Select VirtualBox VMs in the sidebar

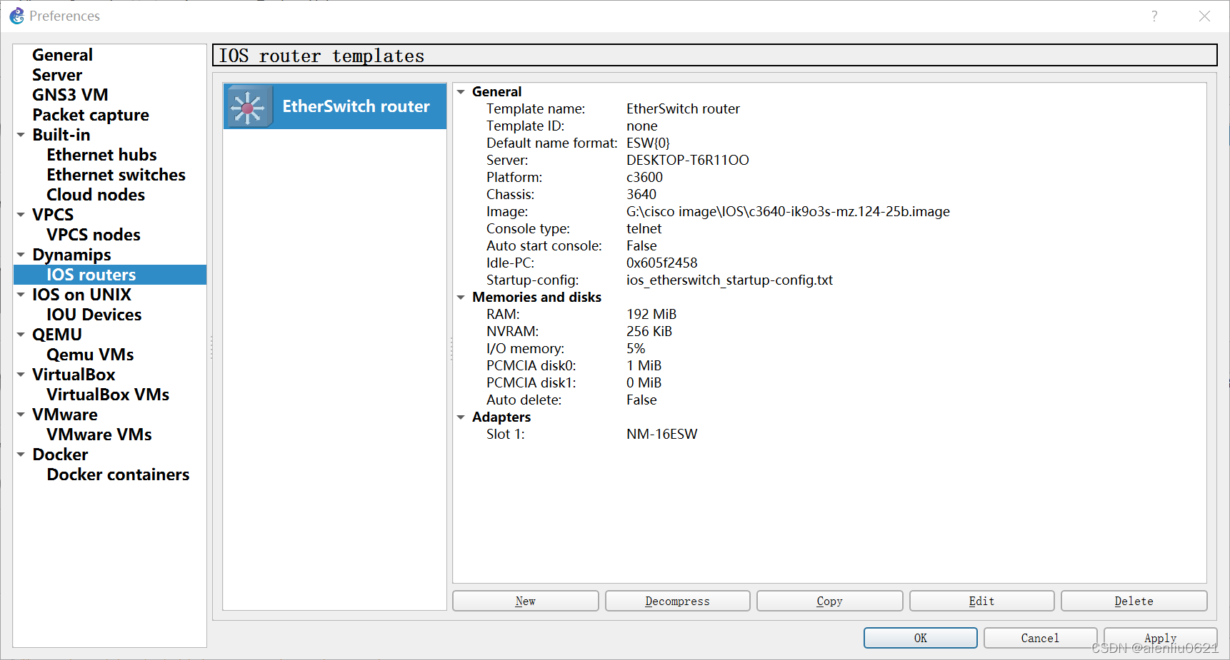108,395
